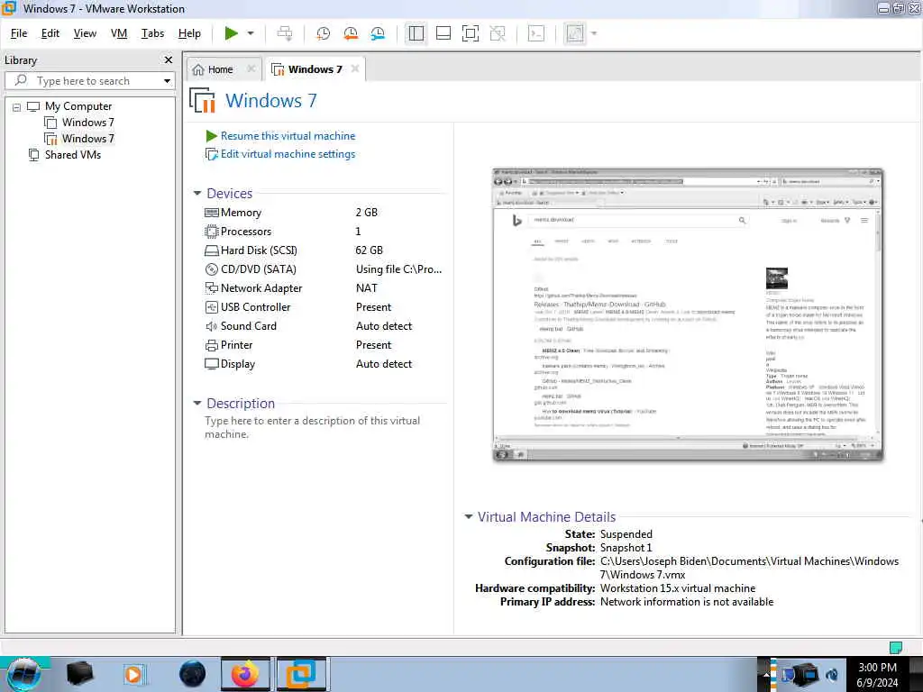923x692 pixels.
Task: Click the library search field
Action: (88, 80)
